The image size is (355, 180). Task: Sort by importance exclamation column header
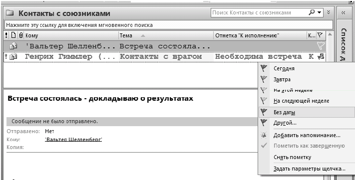[6, 35]
